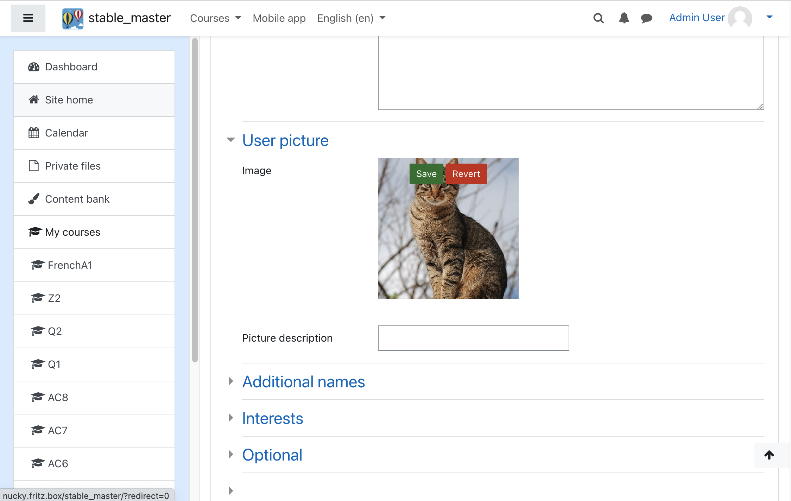Click the text area resize handle
The width and height of the screenshot is (791, 501).
[x=760, y=106]
